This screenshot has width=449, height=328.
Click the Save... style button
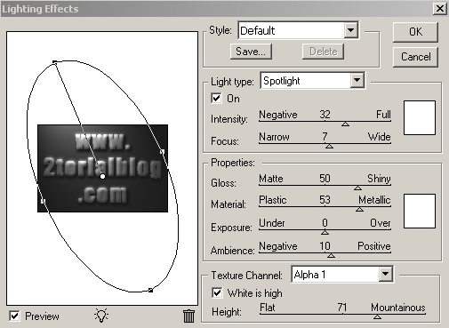(251, 52)
